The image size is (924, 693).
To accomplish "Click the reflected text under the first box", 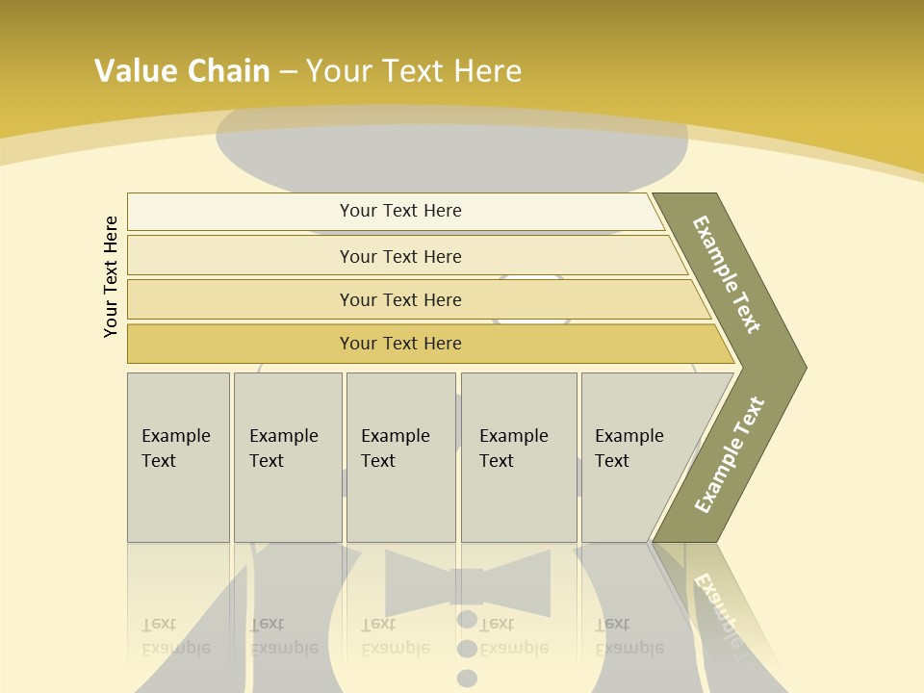I will pos(175,637).
